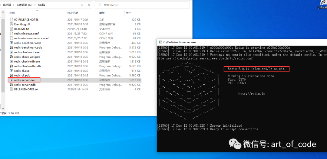Click the 5,572 KB size cell
The height and width of the screenshot is (159, 327).
[x=135, y=47]
